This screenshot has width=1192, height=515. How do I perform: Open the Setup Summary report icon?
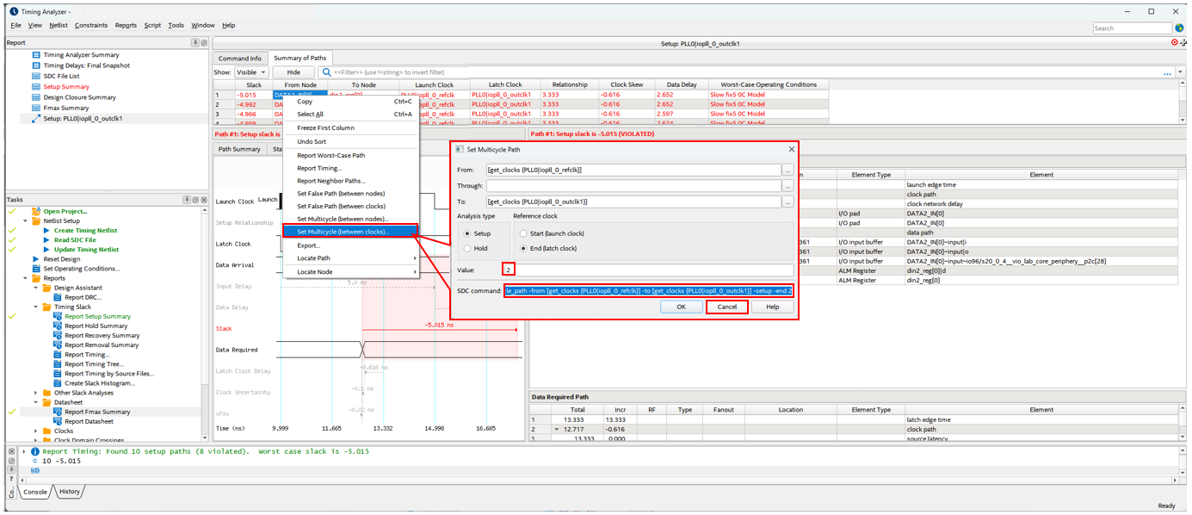tap(36, 87)
